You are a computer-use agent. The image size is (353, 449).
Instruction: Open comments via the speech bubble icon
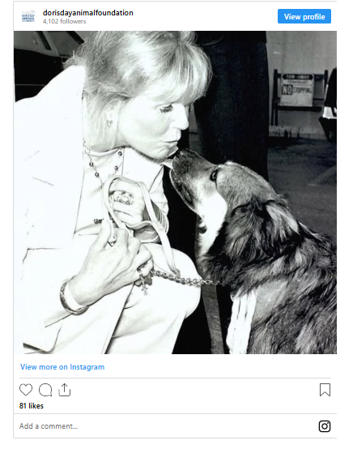coord(45,390)
